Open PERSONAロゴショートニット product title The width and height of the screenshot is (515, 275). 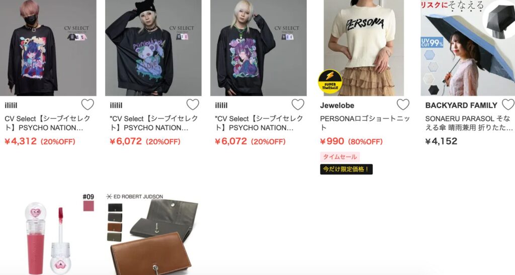(x=365, y=123)
